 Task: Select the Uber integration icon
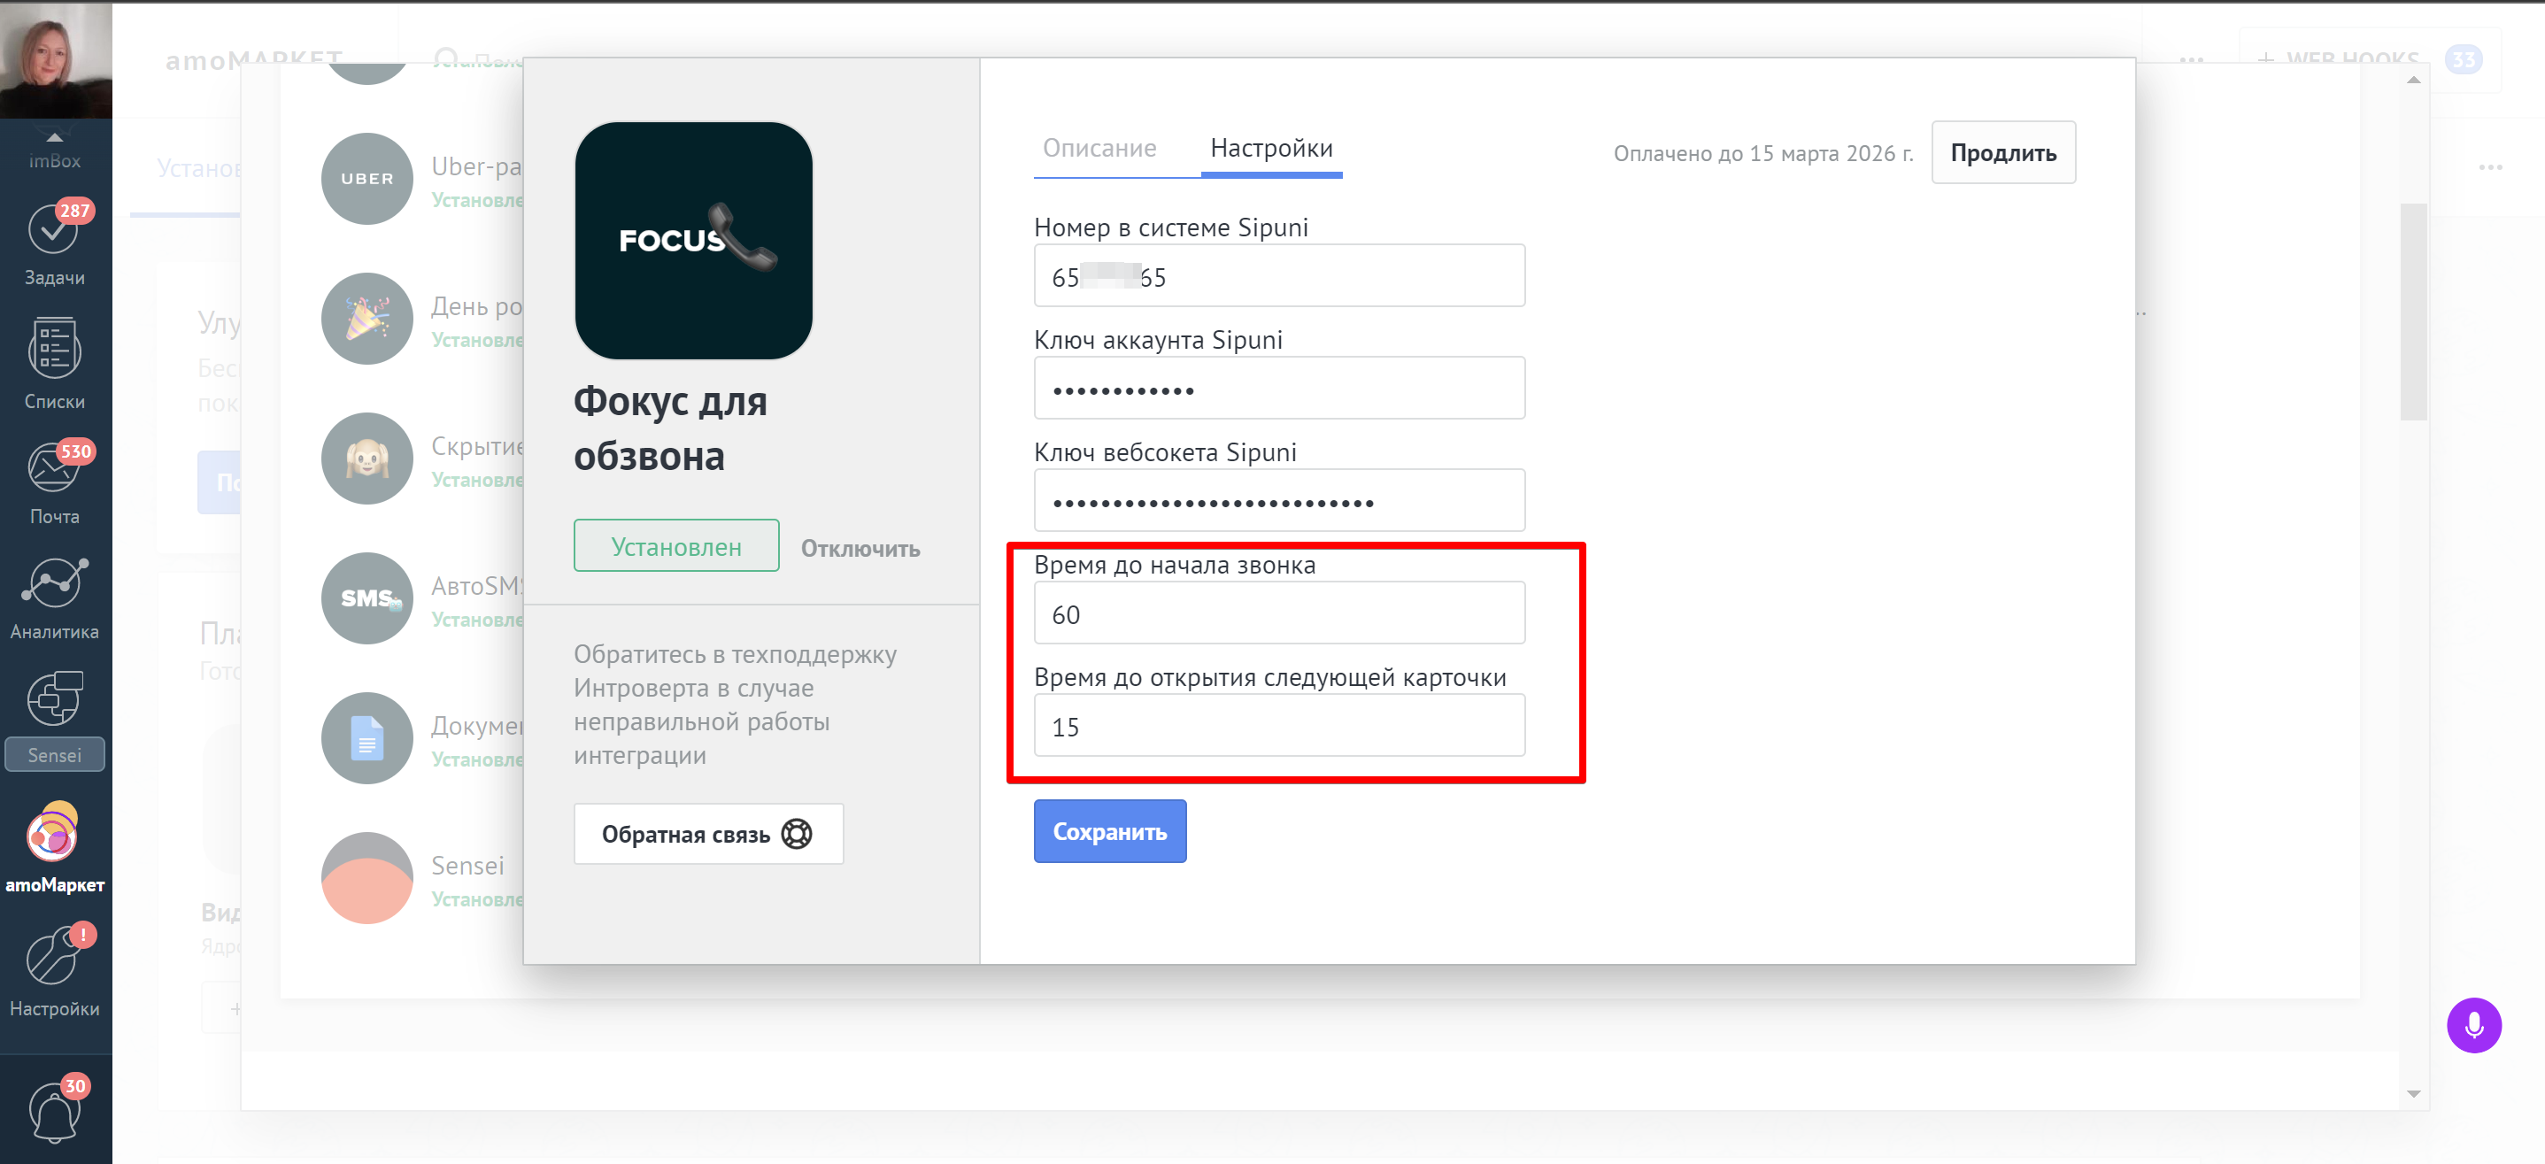tap(366, 179)
